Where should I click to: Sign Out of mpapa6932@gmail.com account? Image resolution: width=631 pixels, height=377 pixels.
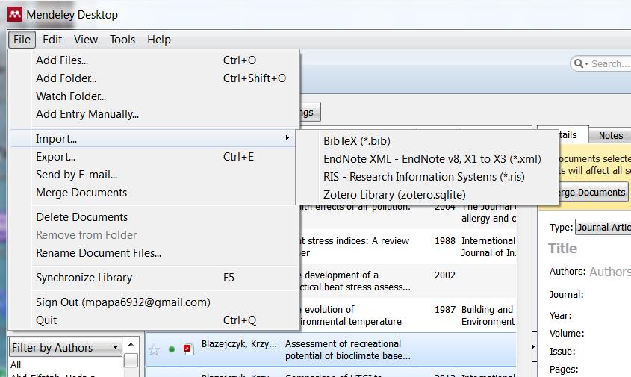point(154,302)
